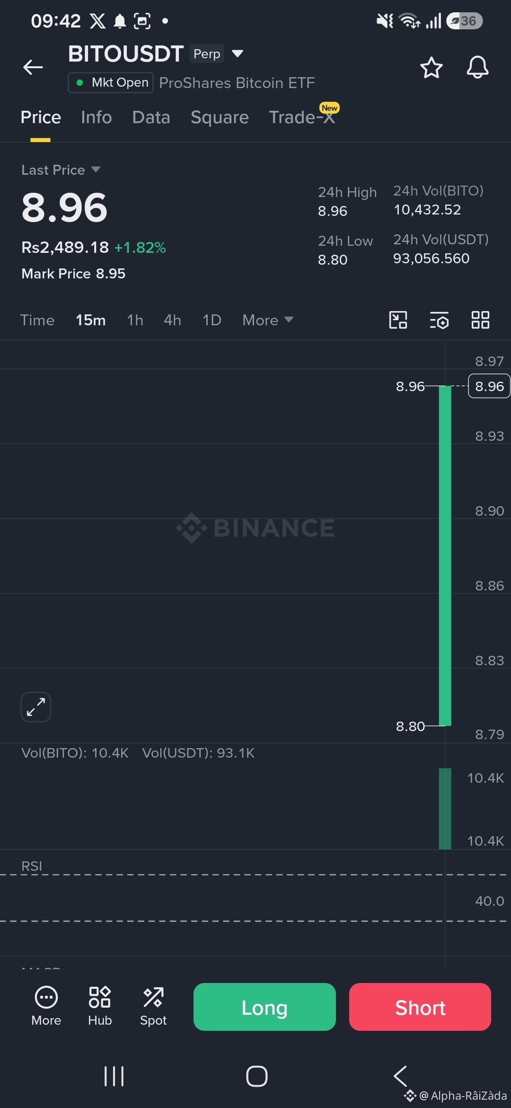
Task: Tap Android home button
Action: (257, 1076)
